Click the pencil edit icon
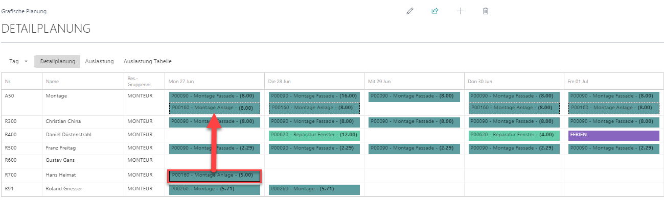The image size is (664, 200). tap(409, 11)
